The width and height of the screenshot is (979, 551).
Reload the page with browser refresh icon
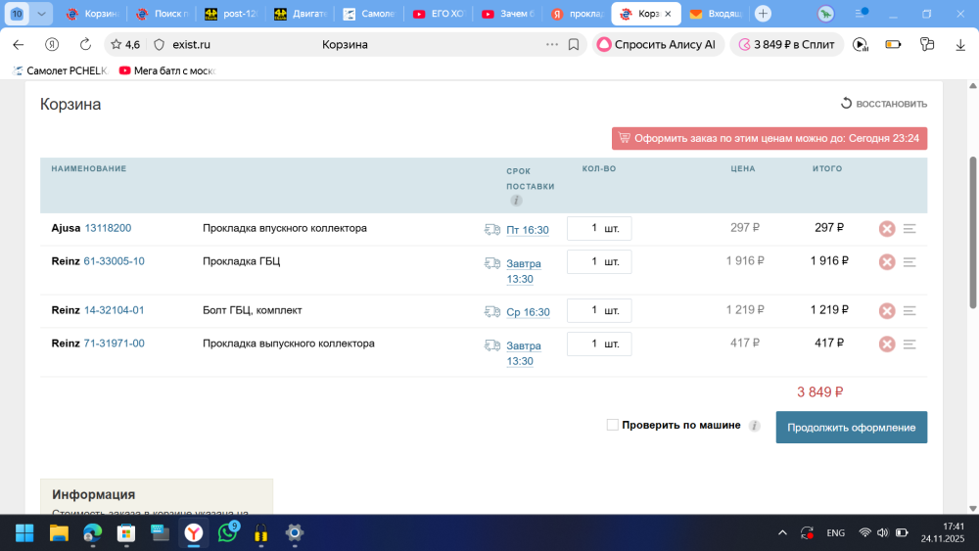(x=85, y=44)
